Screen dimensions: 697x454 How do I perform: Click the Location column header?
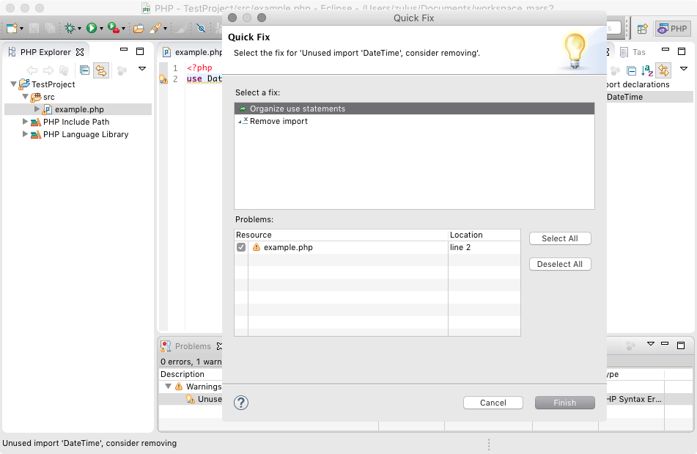[x=484, y=235]
